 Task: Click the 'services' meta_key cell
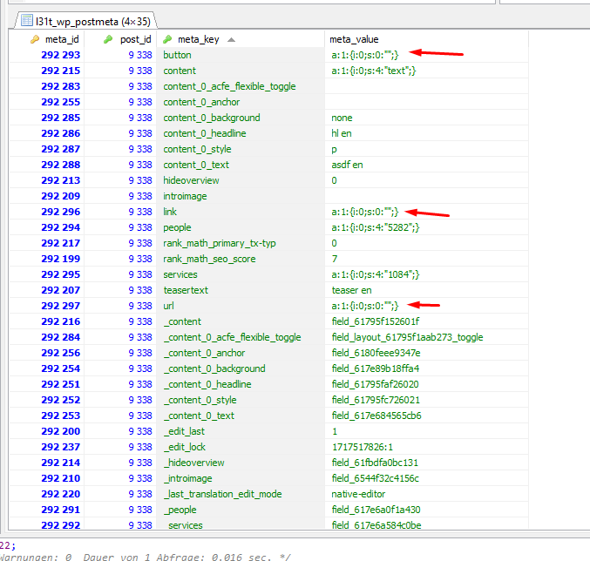point(241,274)
